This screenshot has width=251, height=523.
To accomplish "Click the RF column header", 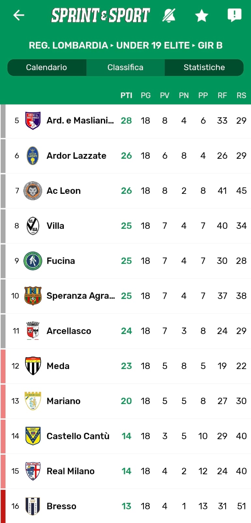I will (222, 95).
